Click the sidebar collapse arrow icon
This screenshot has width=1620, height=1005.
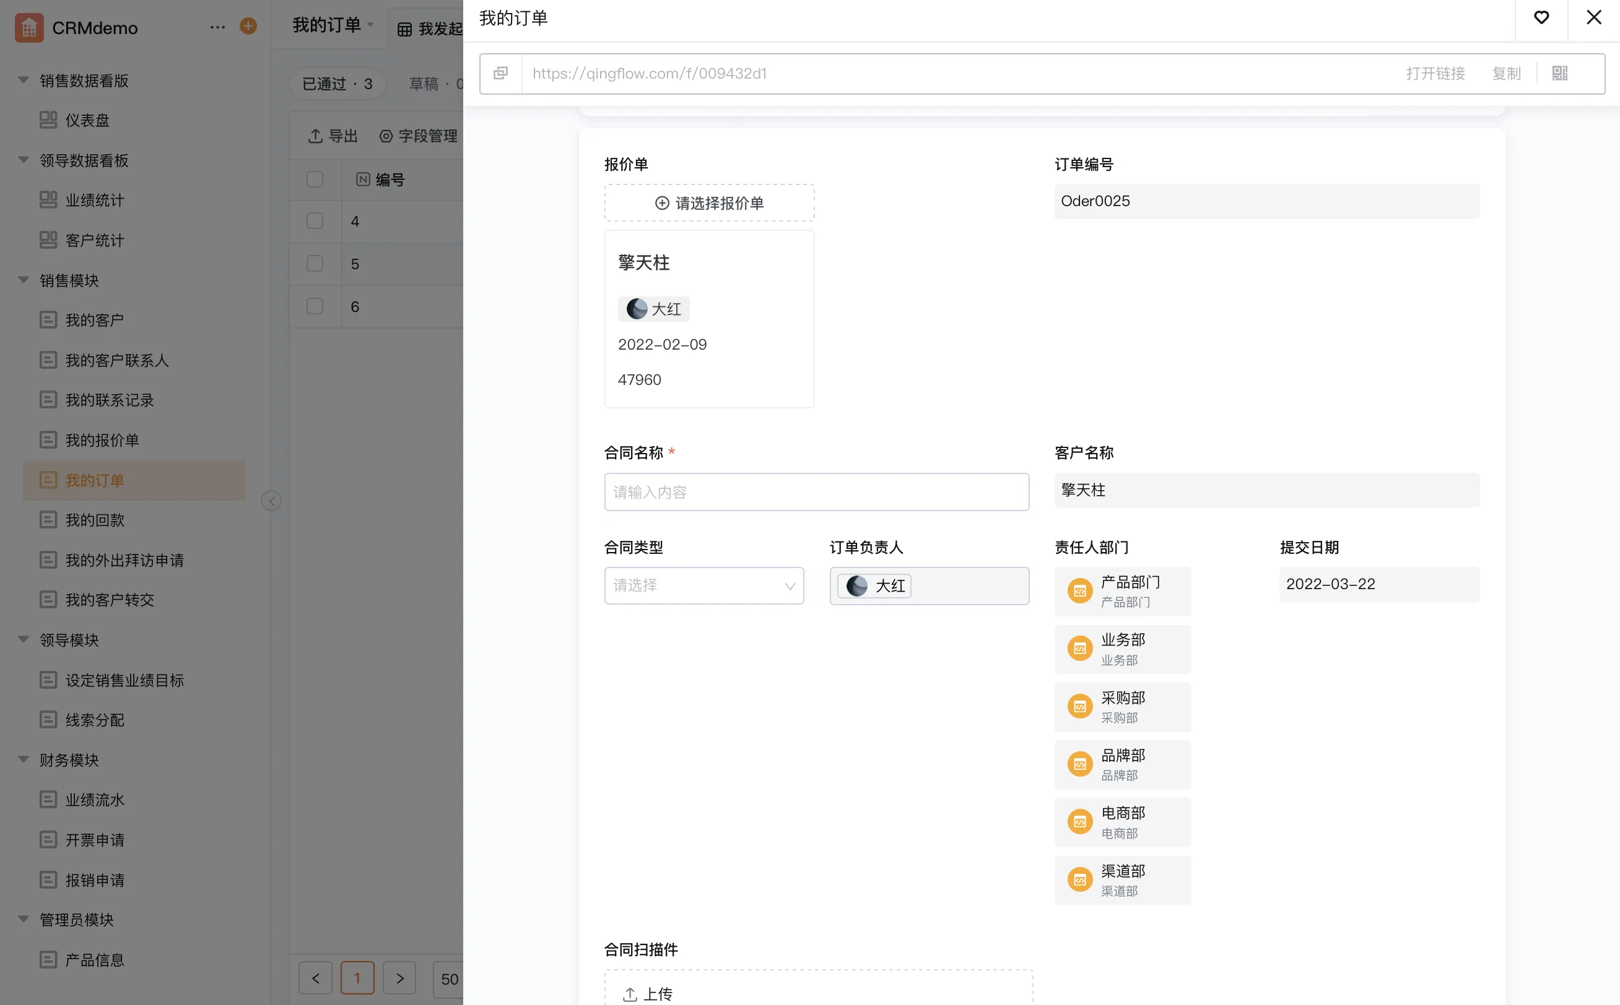tap(271, 501)
